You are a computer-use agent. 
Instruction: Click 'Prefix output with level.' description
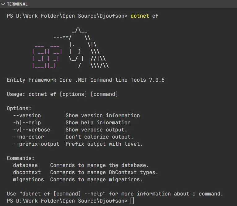104,144
